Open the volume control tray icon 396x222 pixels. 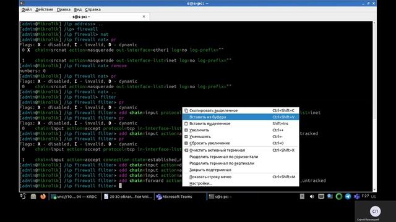pos(312,197)
